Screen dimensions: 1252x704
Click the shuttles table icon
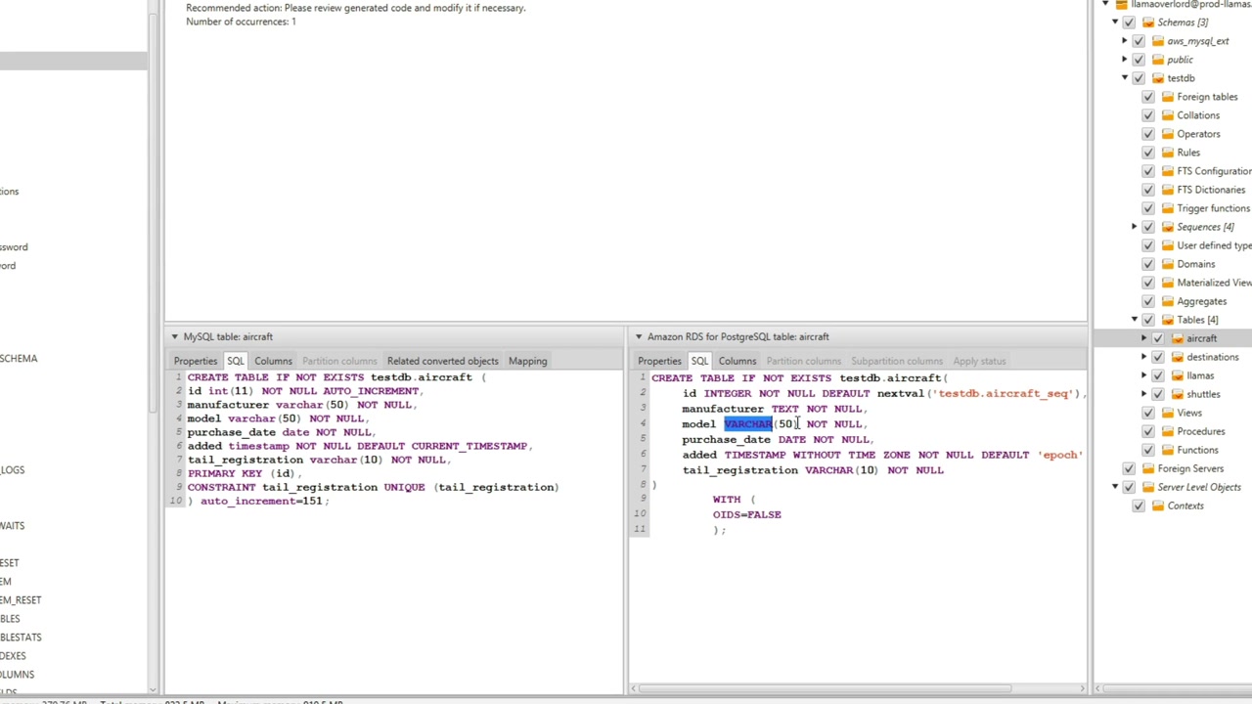1178,394
